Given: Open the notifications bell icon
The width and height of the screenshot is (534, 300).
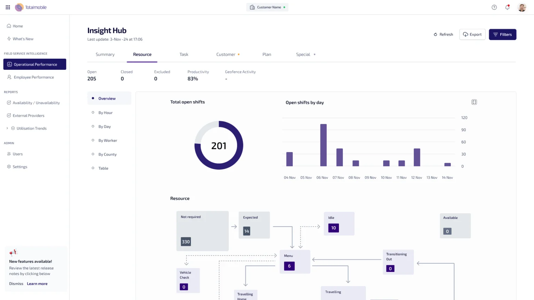Looking at the screenshot, I should pyautogui.click(x=507, y=7).
